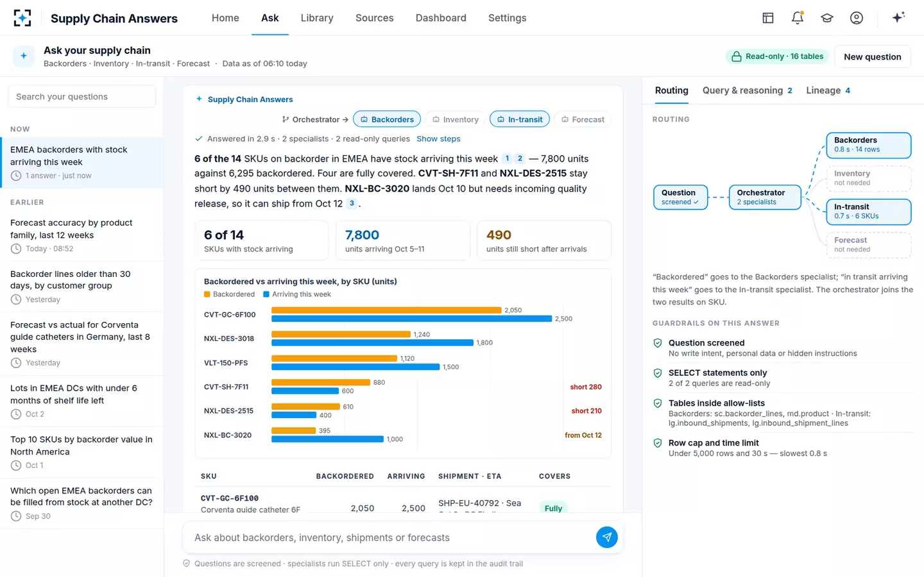
Task: Click clock icon under Lots in EMEA DCs question
Action: (x=16, y=414)
